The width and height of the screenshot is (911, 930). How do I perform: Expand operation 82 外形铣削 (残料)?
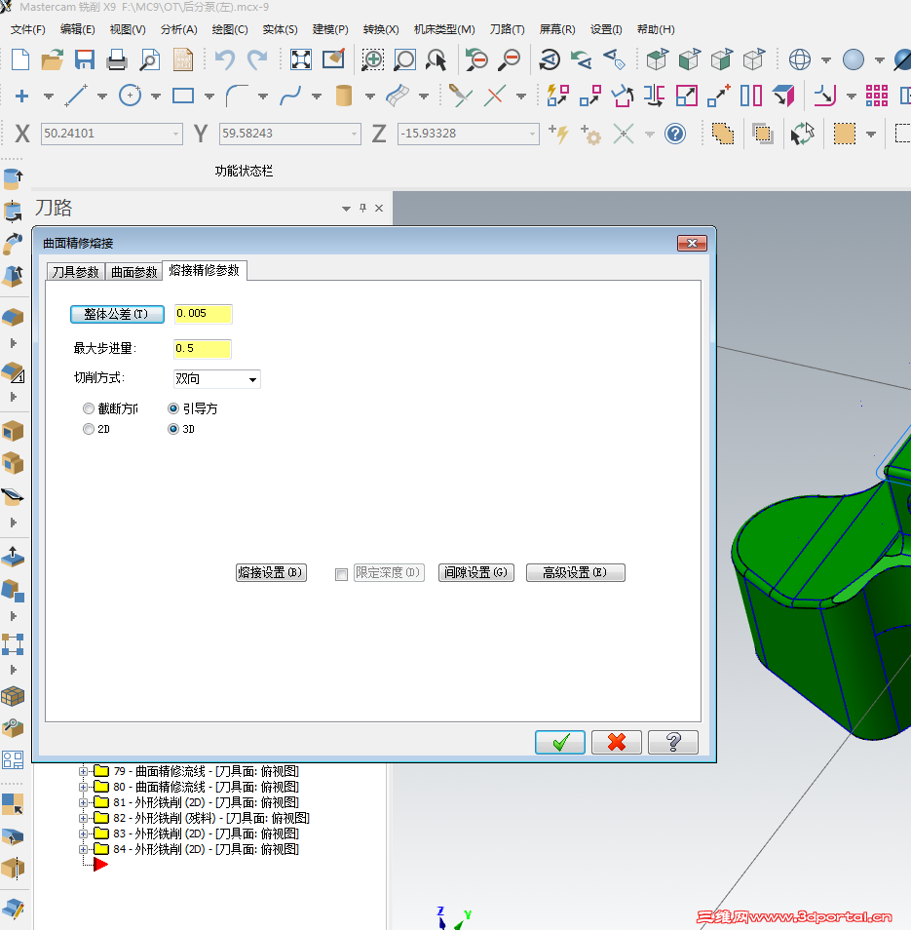click(83, 819)
